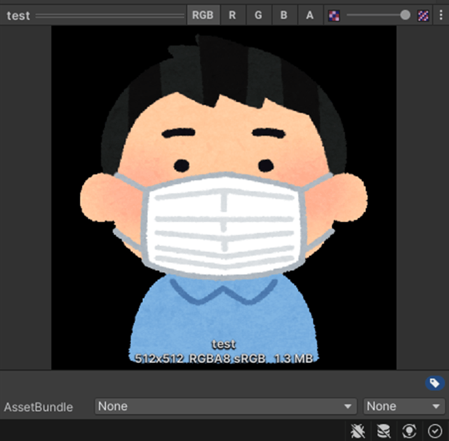Screen dimensions: 449x441
Task: Open the AssetBundle name dropdown
Action: click(x=225, y=406)
